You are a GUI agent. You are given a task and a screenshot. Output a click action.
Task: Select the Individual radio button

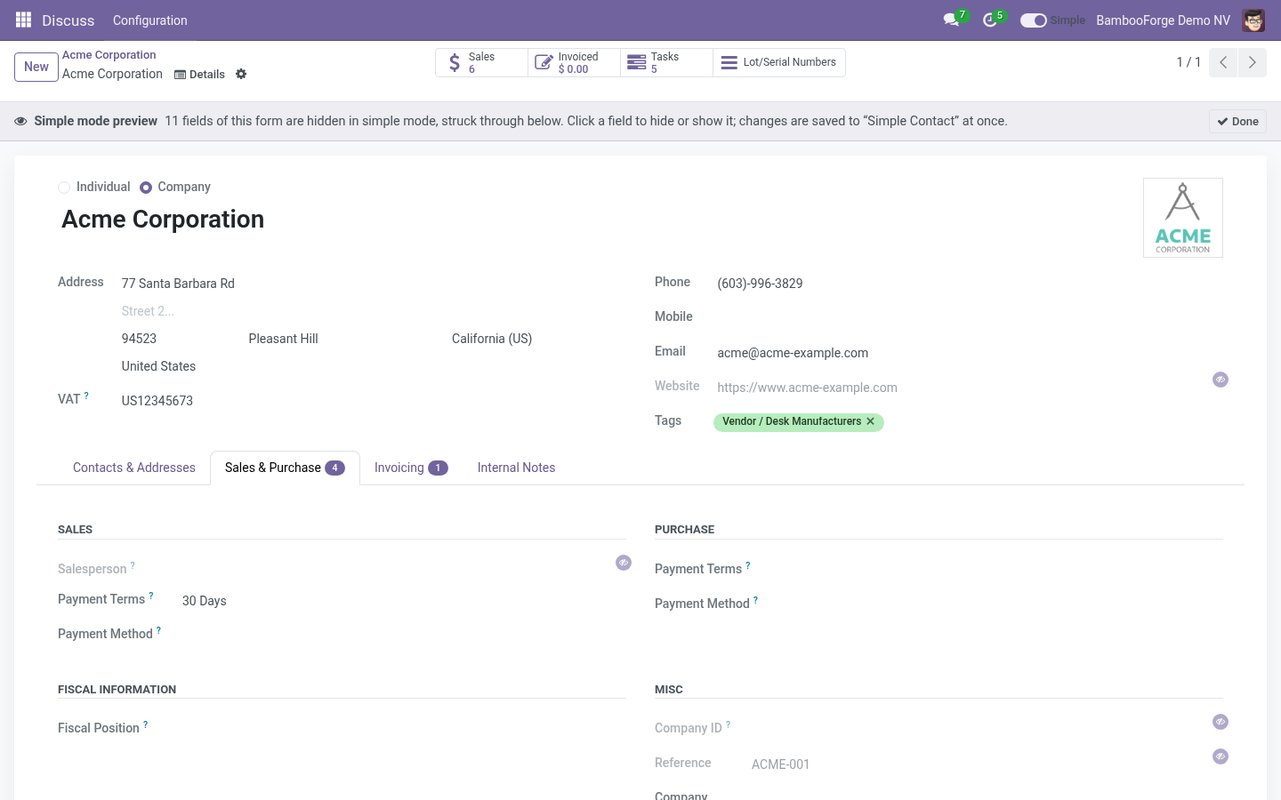click(x=64, y=187)
